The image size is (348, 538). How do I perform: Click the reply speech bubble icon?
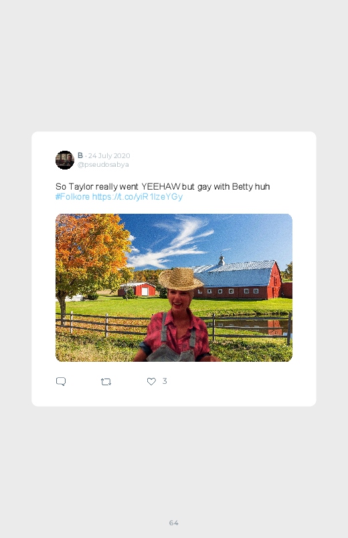click(x=61, y=381)
